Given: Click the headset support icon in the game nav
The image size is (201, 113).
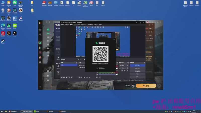Looking at the screenshot, I should click(48, 80).
